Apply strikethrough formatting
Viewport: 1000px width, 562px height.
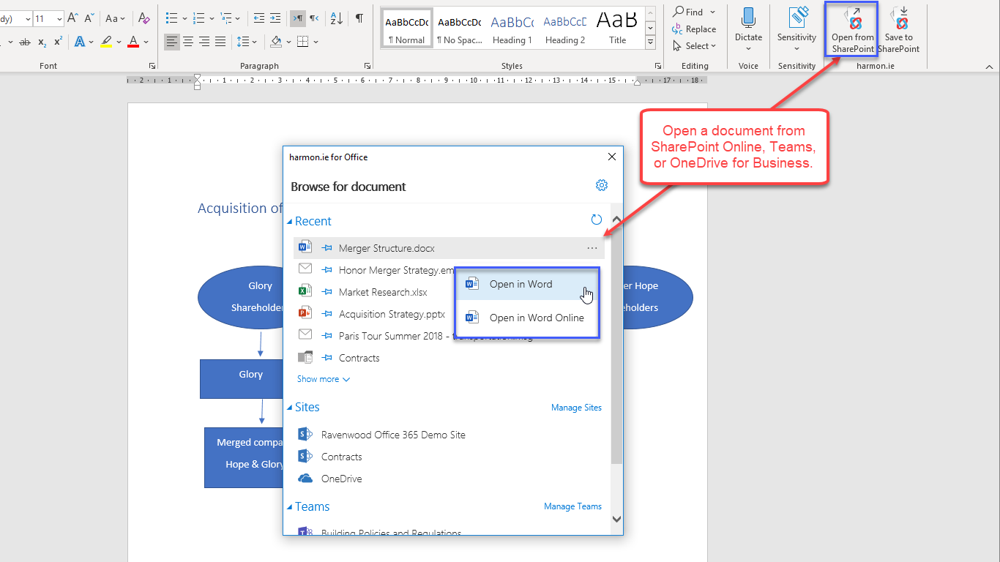coord(24,42)
